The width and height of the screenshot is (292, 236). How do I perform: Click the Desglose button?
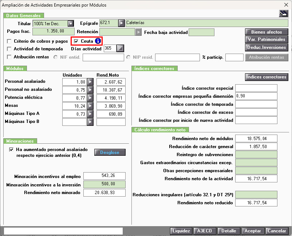coord(110,152)
